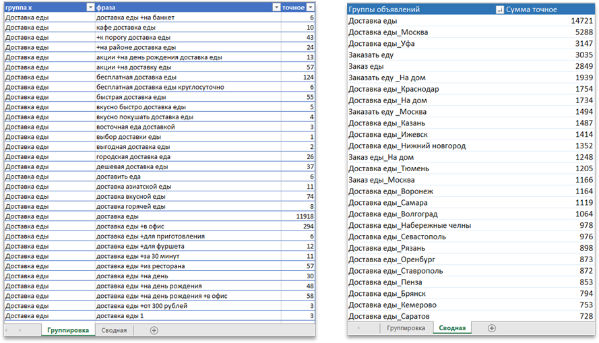The height and width of the screenshot is (343, 599).
Task: Select cell with value 11918
Action: pyautogui.click(x=298, y=216)
